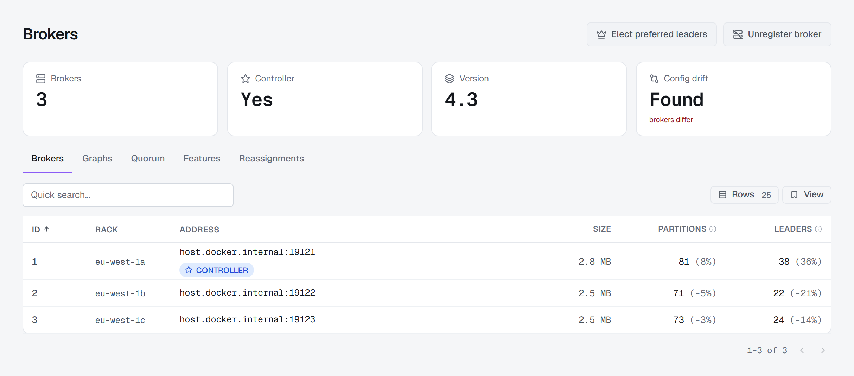Screen dimensions: 854x376
Task: Click the rows icon on Rows button
Action: coord(722,195)
